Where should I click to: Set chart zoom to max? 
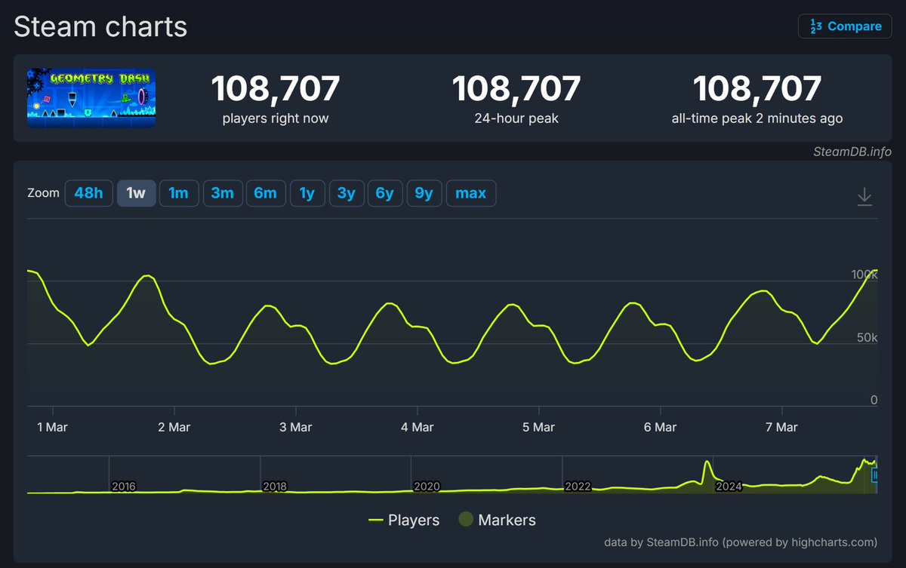pyautogui.click(x=471, y=193)
